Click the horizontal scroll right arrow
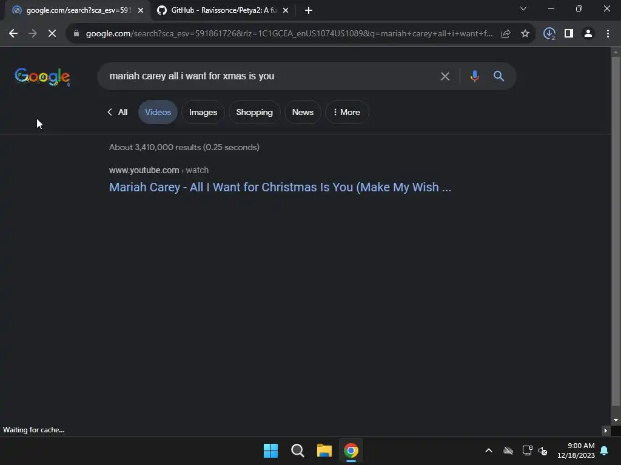 [x=606, y=430]
